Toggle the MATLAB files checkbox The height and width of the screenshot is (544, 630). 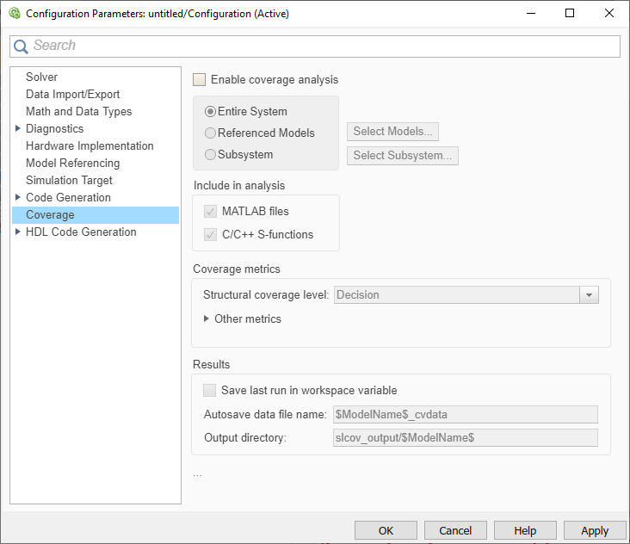pyautogui.click(x=211, y=212)
